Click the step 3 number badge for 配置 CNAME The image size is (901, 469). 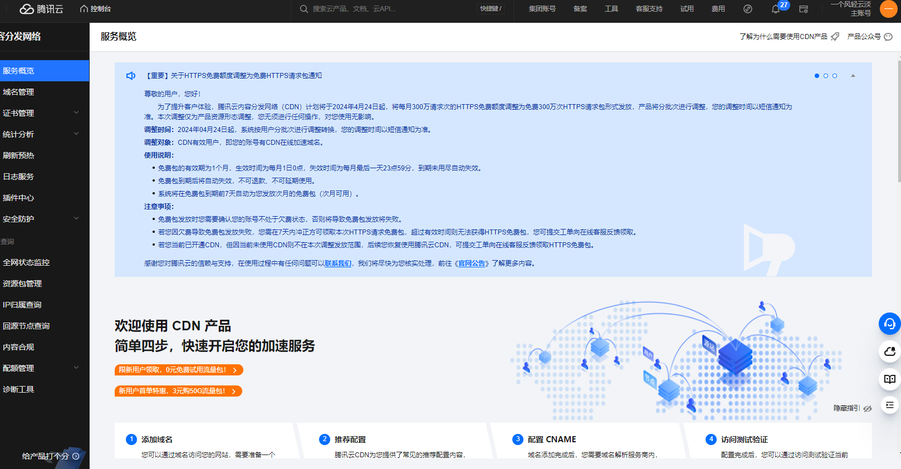pos(518,439)
